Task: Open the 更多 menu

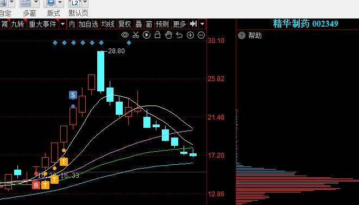Action: tap(179, 24)
